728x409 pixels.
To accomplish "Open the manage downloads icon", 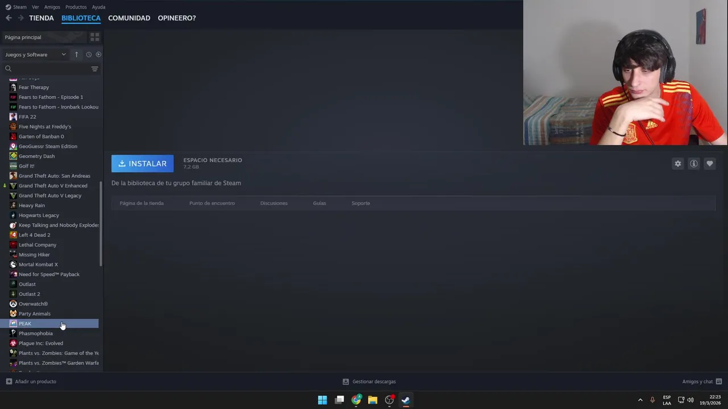I will click(345, 382).
